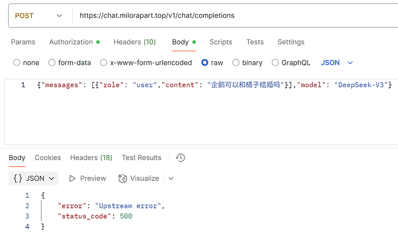Open the response JSON format dropdown
This screenshot has width=398, height=236.
coord(33,178)
